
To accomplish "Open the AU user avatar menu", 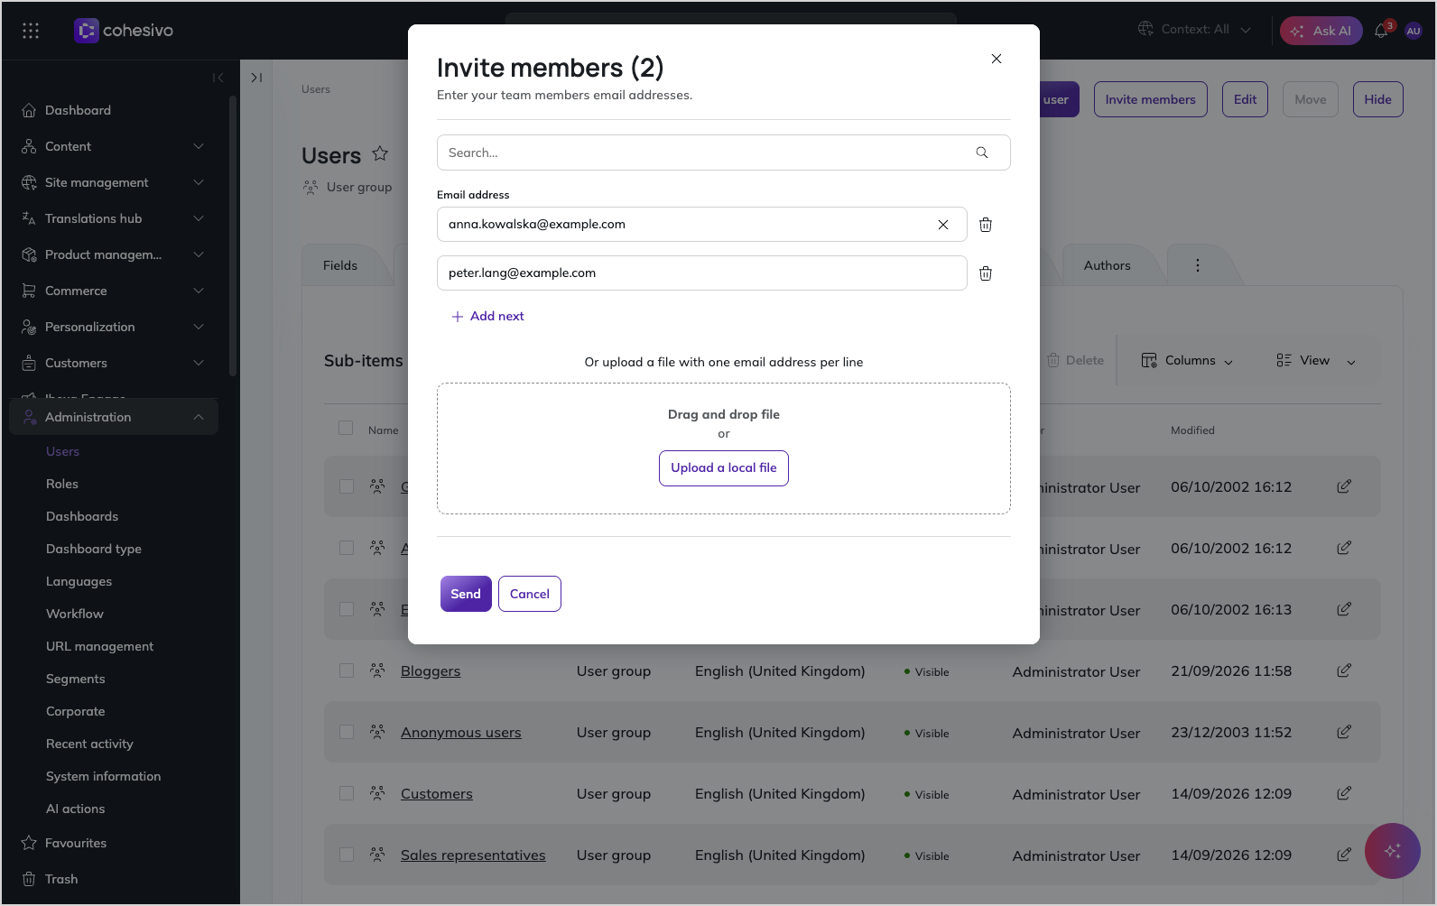I will [x=1414, y=31].
